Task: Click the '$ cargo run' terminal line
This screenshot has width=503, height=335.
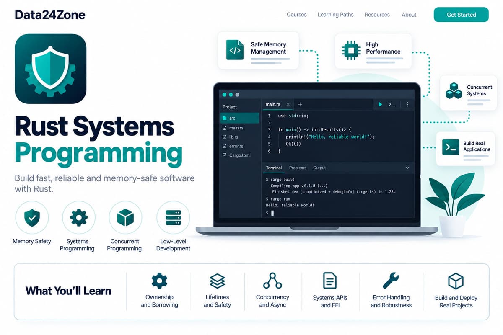Action: pyautogui.click(x=278, y=198)
